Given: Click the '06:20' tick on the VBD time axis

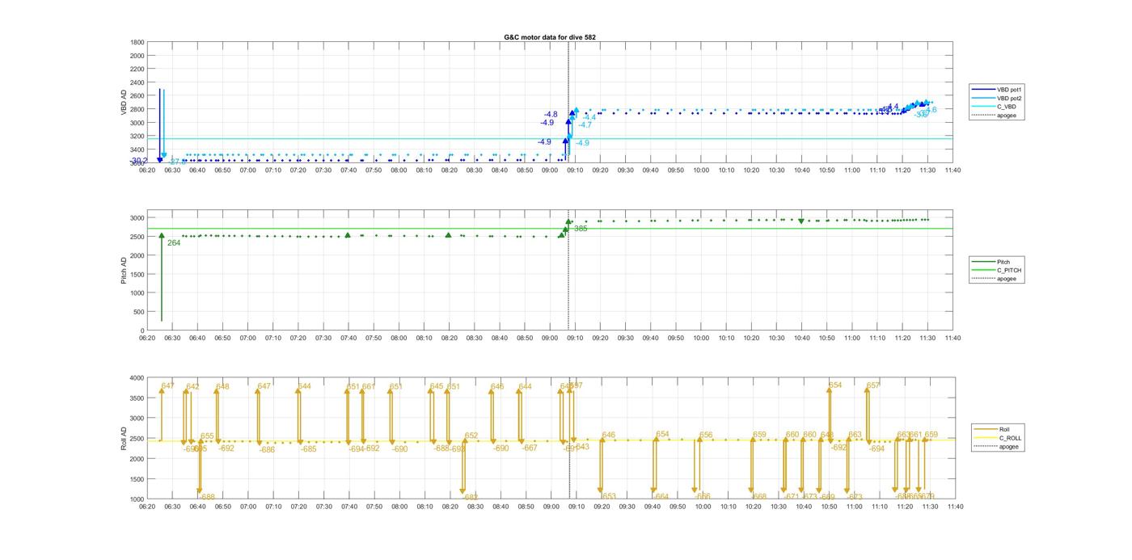Looking at the screenshot, I should coord(147,171).
